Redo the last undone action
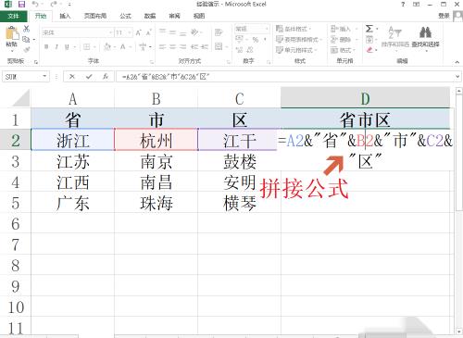The image size is (463, 338). coord(54,5)
